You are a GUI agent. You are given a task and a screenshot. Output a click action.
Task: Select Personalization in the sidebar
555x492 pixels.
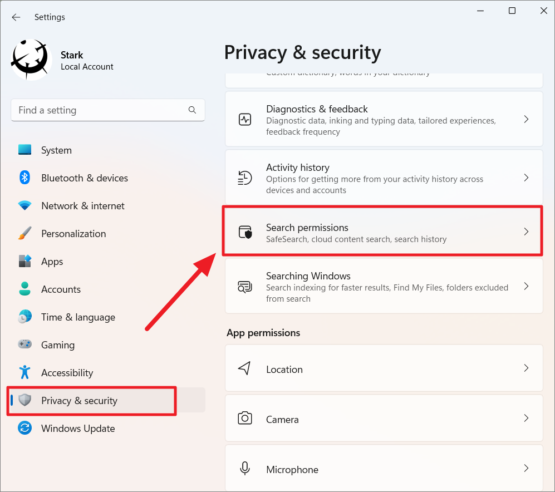(73, 234)
